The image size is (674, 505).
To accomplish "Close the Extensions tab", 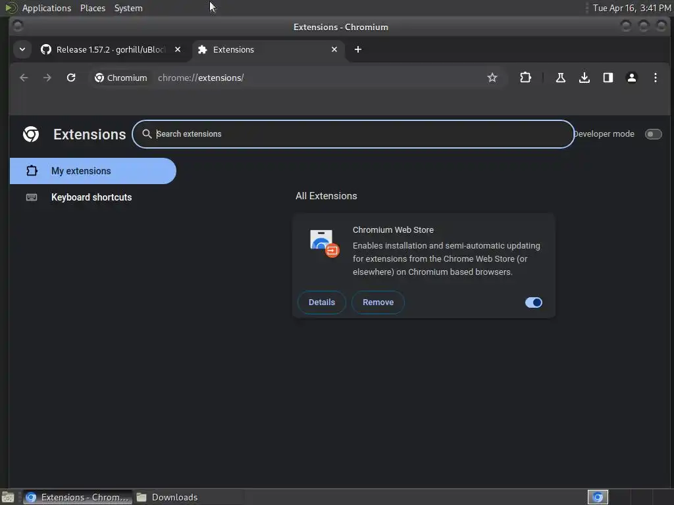I will click(334, 49).
